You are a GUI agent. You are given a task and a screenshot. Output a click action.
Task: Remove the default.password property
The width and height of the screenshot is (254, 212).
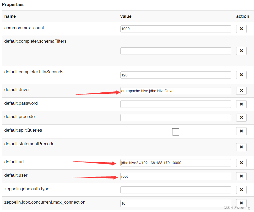[x=241, y=104]
